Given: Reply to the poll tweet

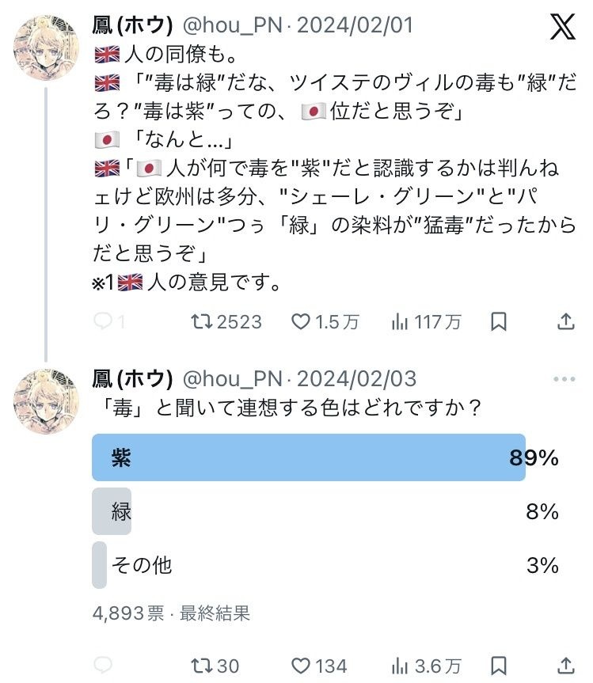Looking at the screenshot, I should pos(103,666).
